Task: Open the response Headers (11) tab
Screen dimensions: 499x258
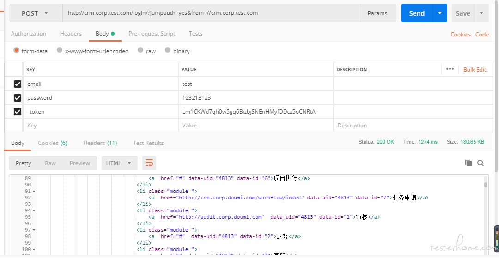Action: click(100, 143)
